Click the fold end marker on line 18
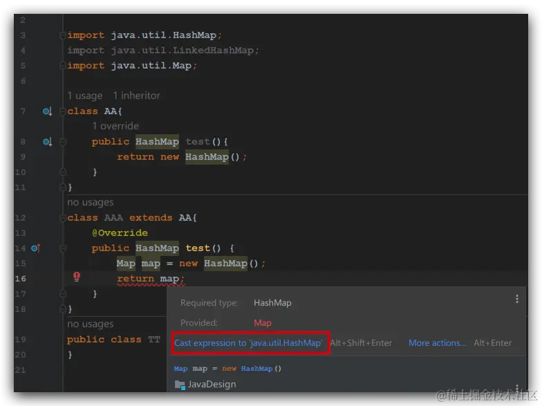 pos(63,308)
